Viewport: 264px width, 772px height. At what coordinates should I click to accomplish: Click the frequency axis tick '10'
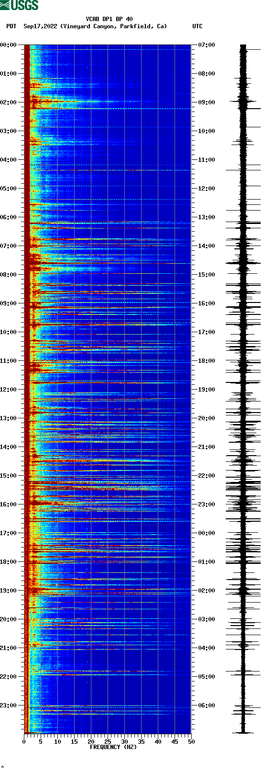pyautogui.click(x=57, y=742)
